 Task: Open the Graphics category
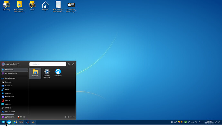14,86
